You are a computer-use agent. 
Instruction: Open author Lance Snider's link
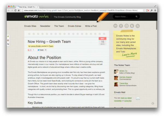point(36,46)
